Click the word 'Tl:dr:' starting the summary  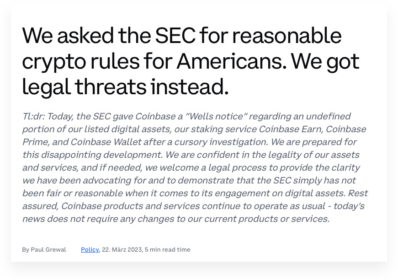(x=34, y=116)
